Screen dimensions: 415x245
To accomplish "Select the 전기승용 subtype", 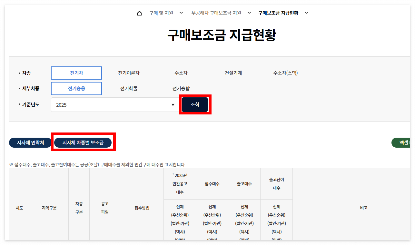I will [76, 88].
